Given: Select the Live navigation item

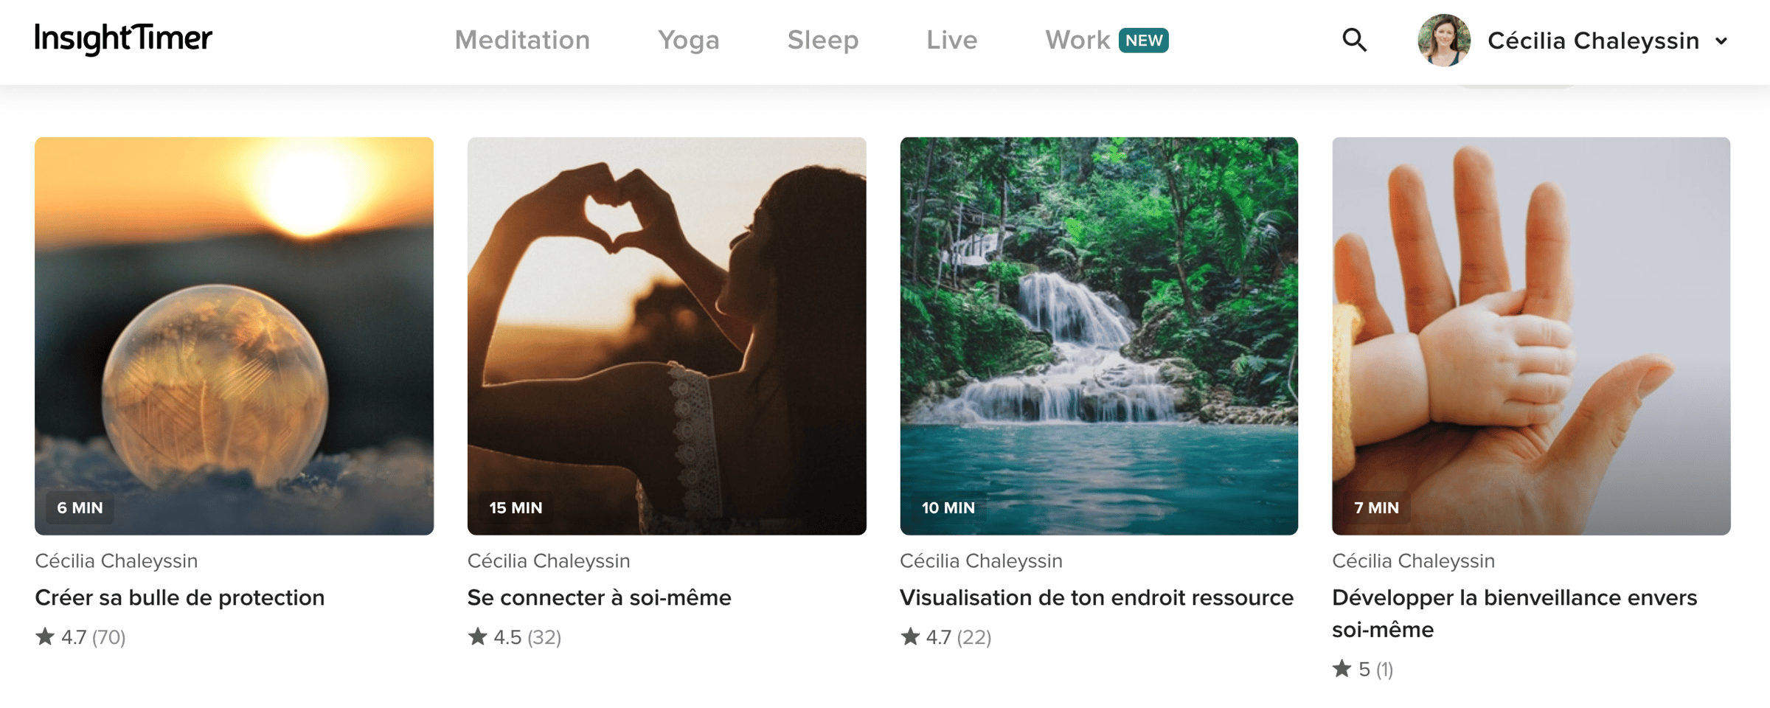Looking at the screenshot, I should (951, 40).
